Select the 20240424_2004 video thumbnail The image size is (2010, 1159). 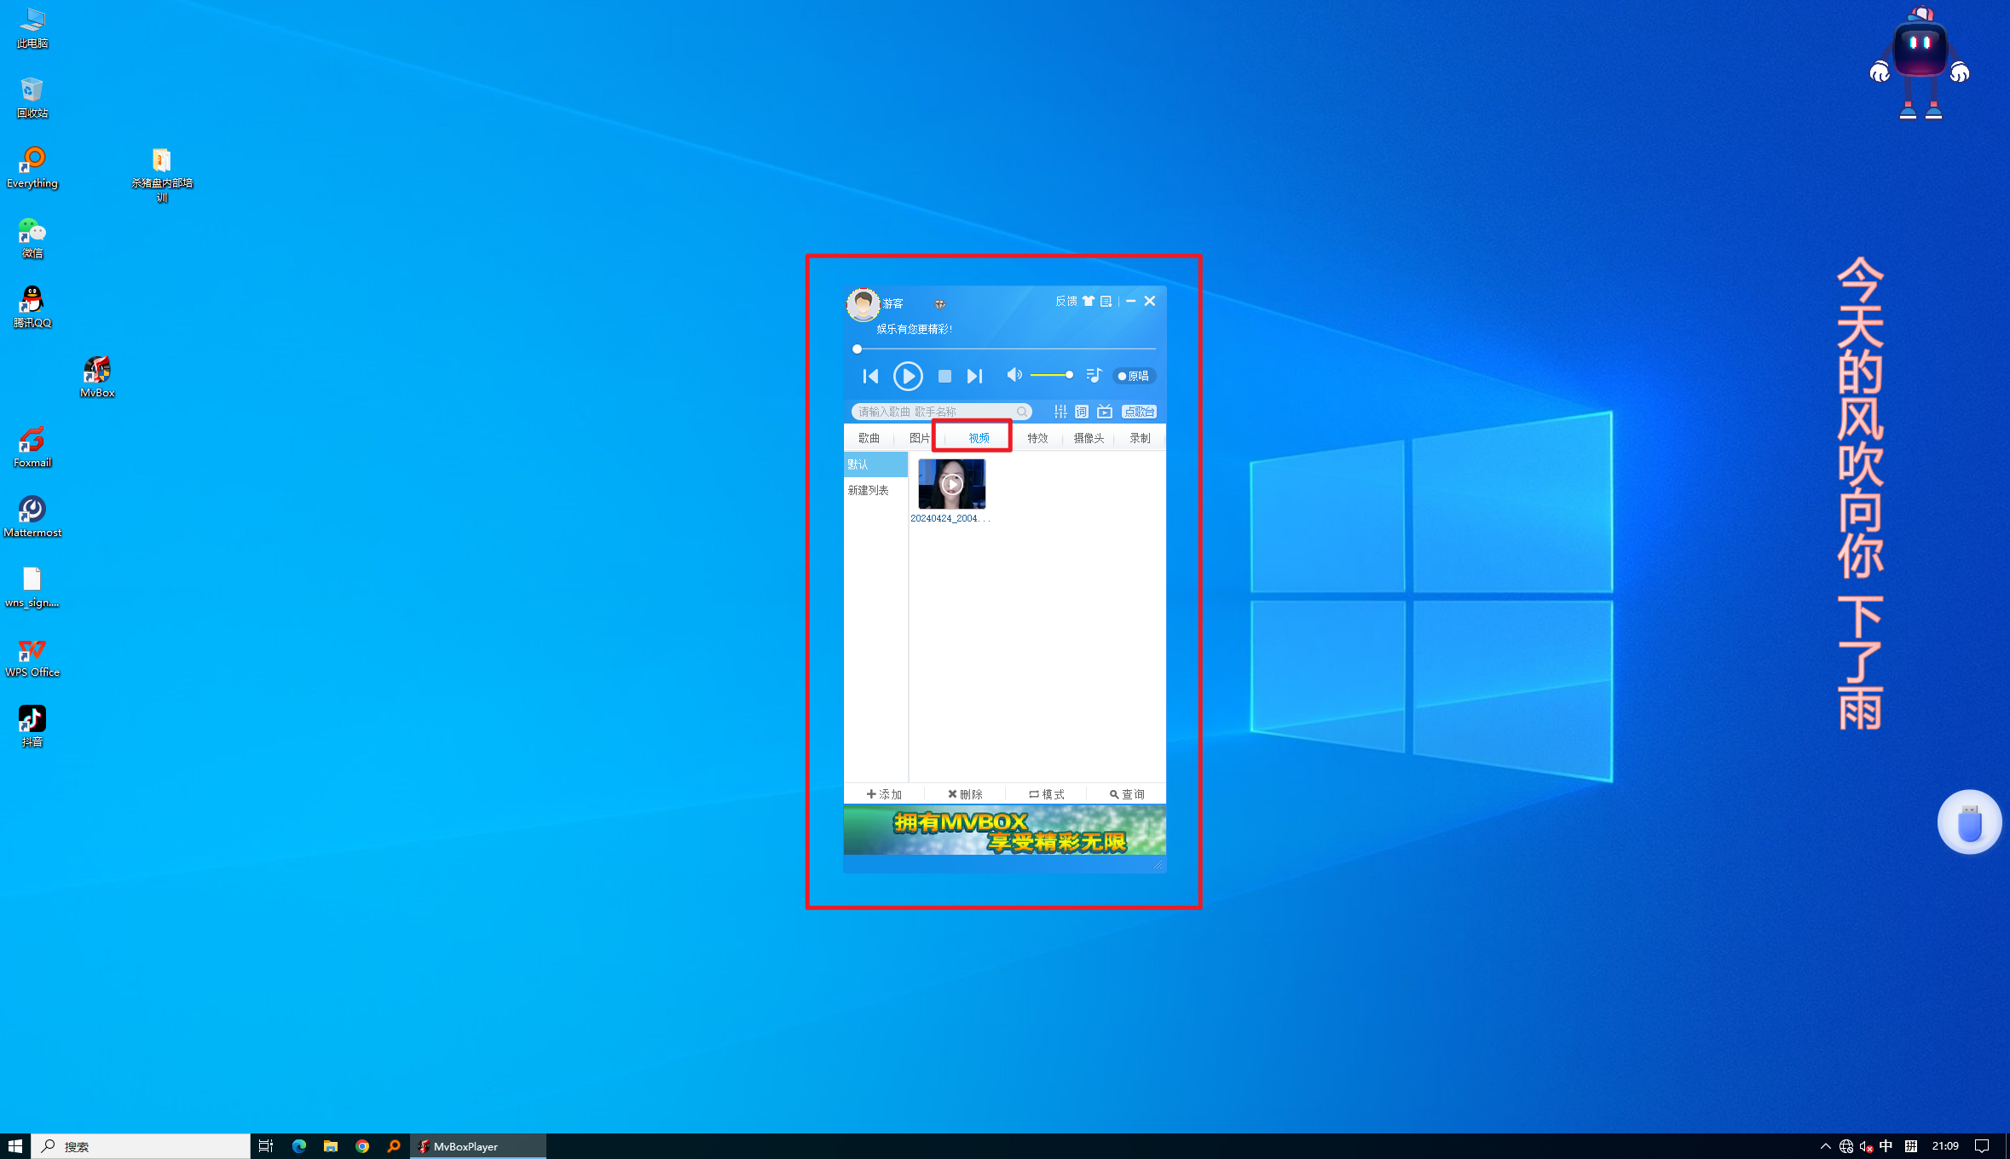tap(951, 484)
